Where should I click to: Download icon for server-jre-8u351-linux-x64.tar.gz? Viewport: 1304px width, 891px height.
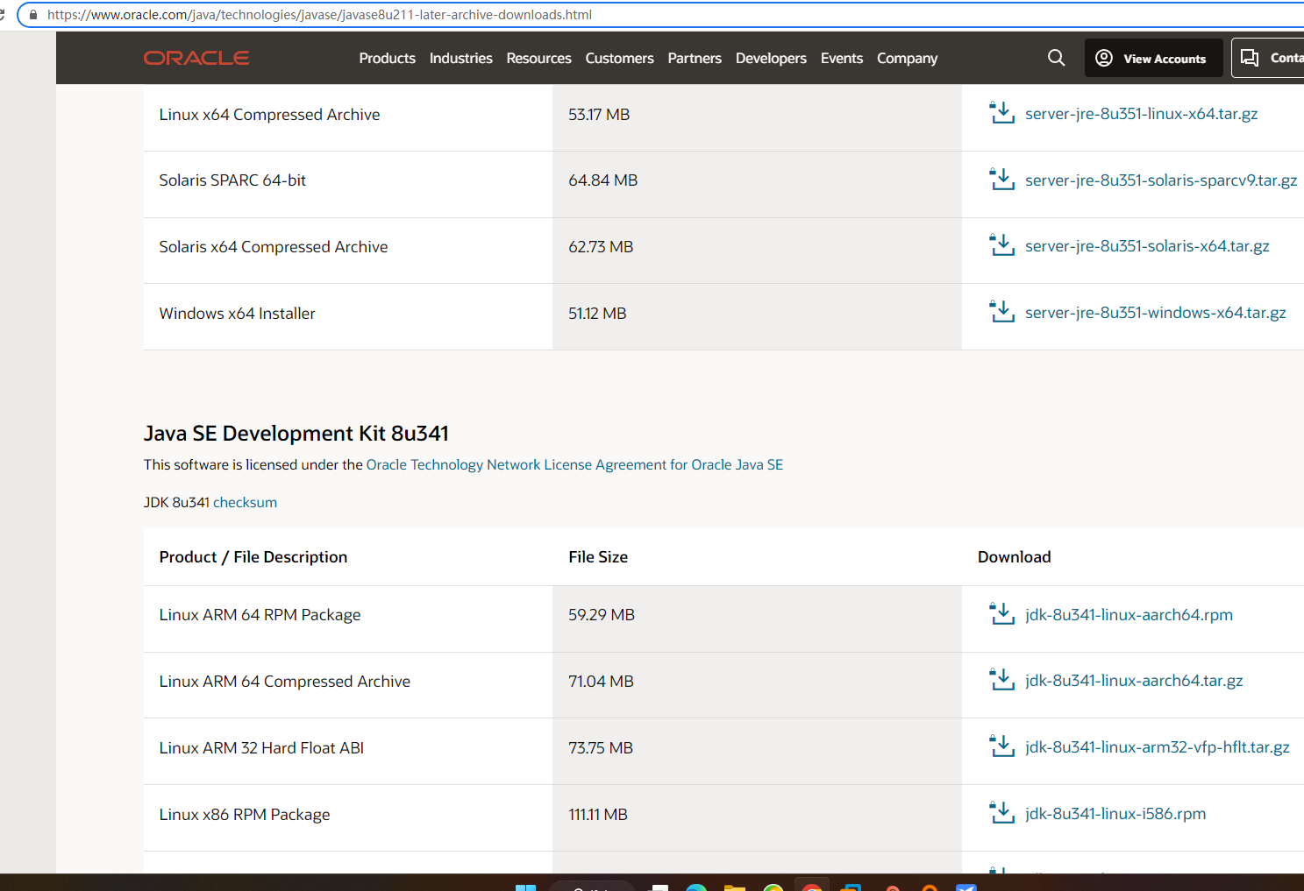pyautogui.click(x=1002, y=113)
